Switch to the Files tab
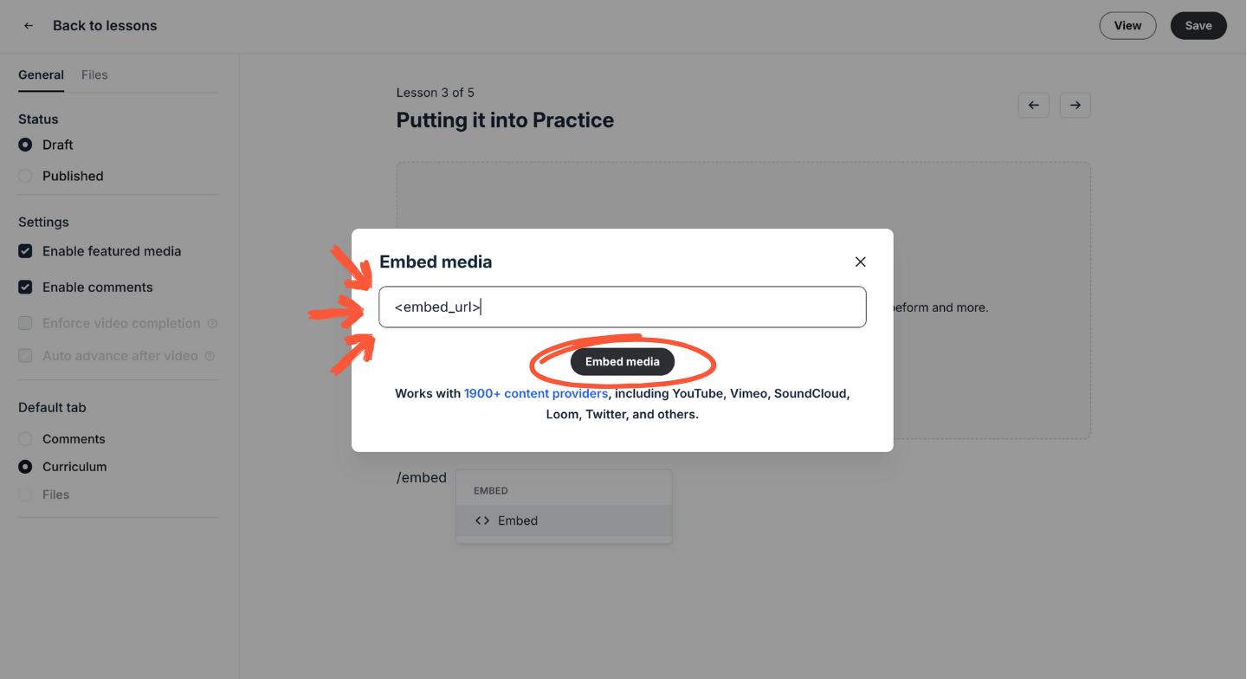Viewport: 1247px width, 679px height. 94,74
